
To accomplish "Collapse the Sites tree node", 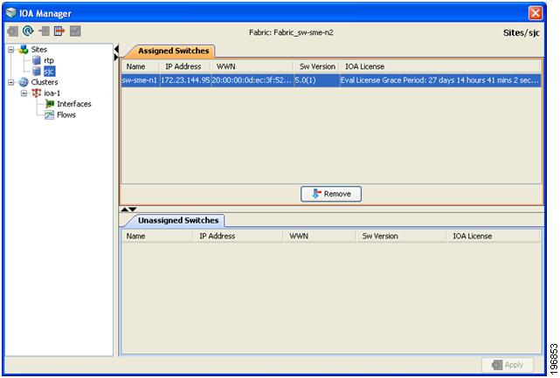I will point(11,50).
